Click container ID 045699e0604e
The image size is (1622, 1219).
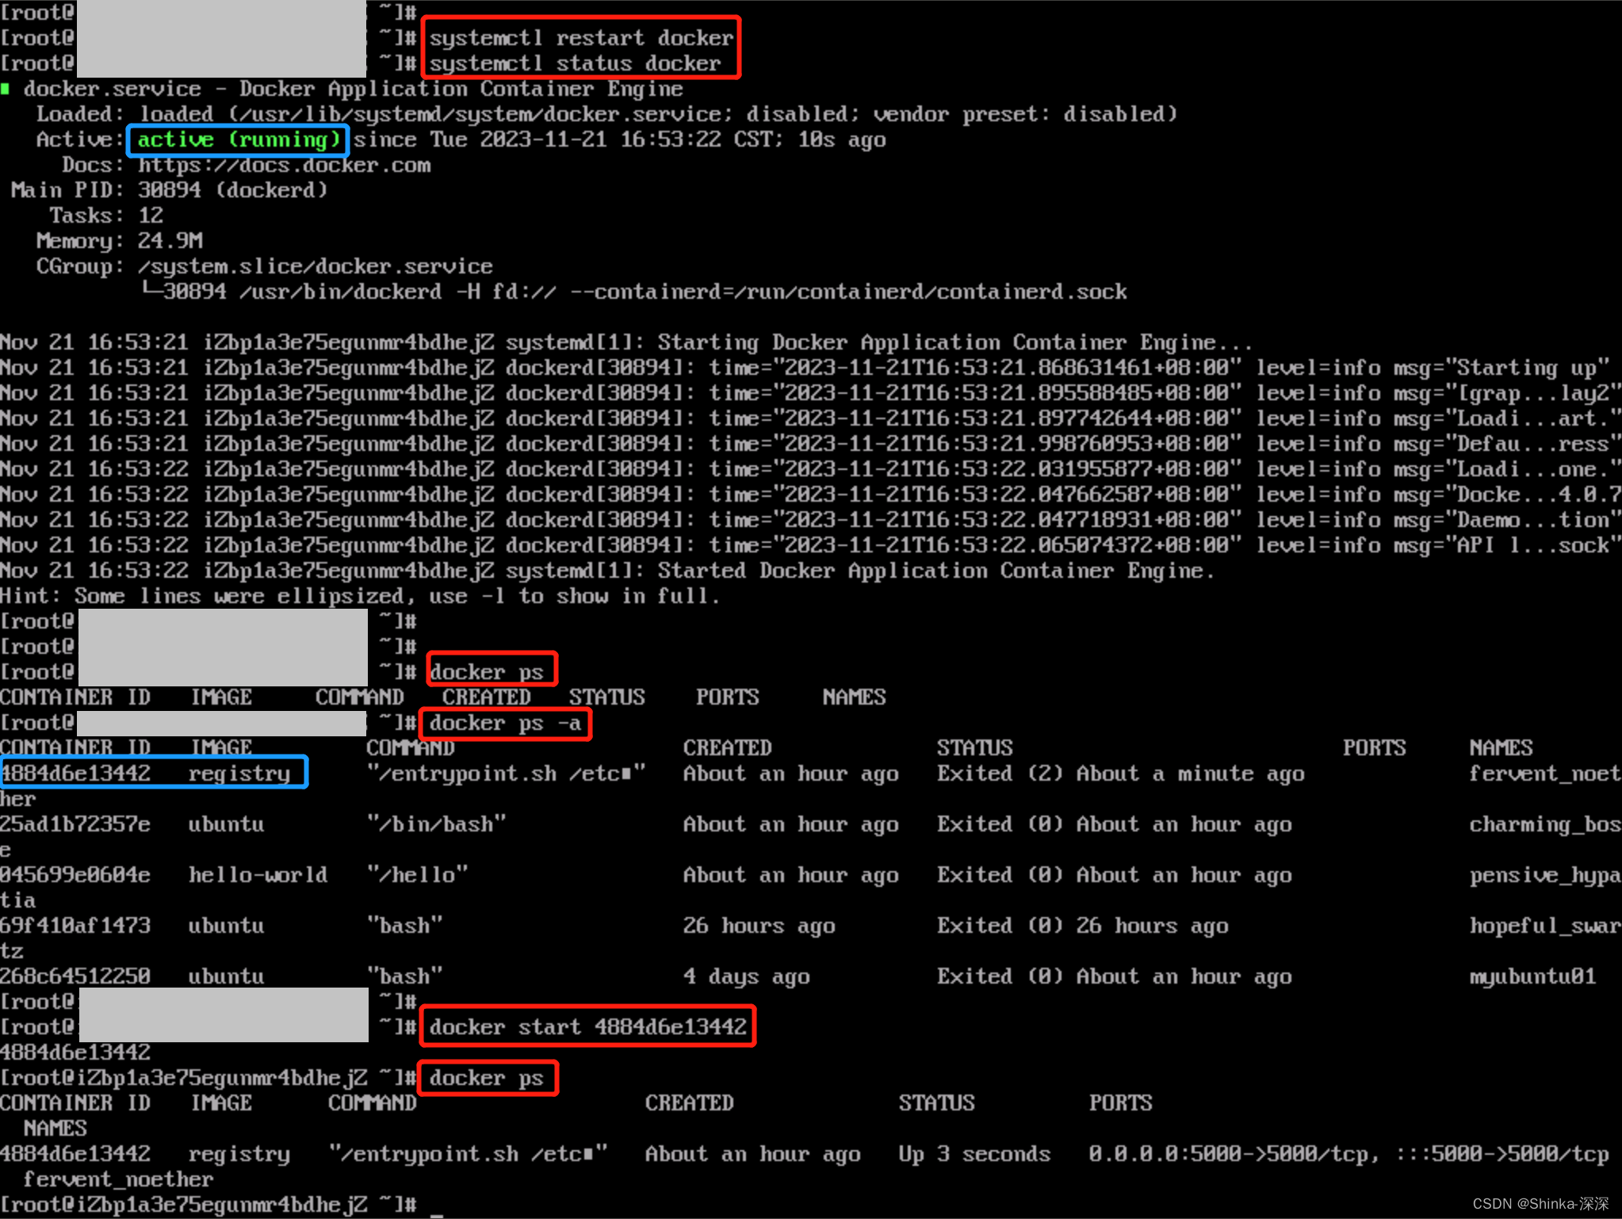(x=75, y=875)
